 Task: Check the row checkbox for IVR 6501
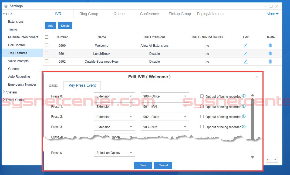click(x=46, y=53)
